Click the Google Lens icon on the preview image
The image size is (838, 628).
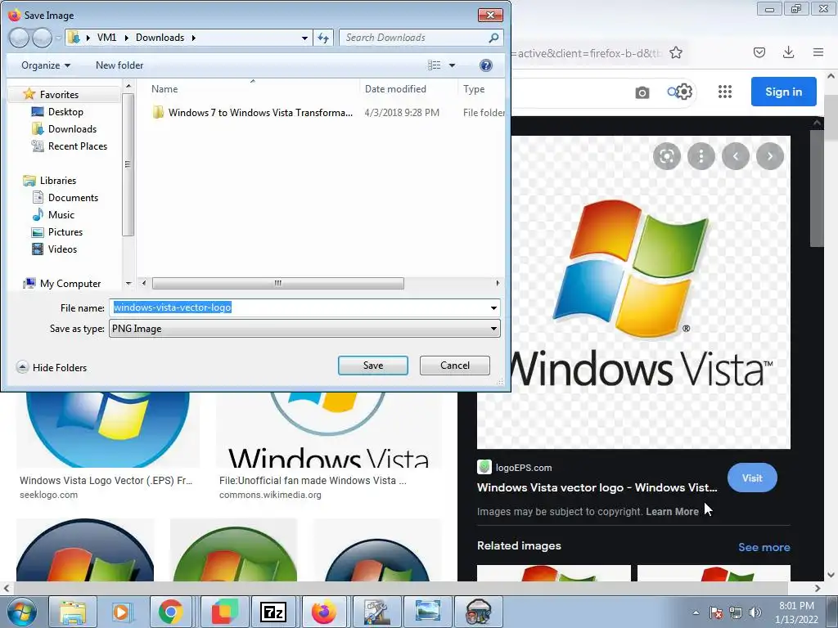click(666, 156)
